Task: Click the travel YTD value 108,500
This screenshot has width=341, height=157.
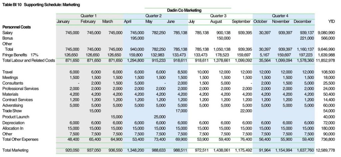Action: (328, 72)
